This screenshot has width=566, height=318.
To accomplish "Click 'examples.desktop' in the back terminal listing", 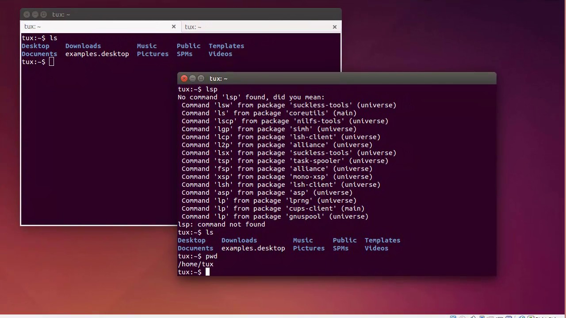I will point(97,54).
